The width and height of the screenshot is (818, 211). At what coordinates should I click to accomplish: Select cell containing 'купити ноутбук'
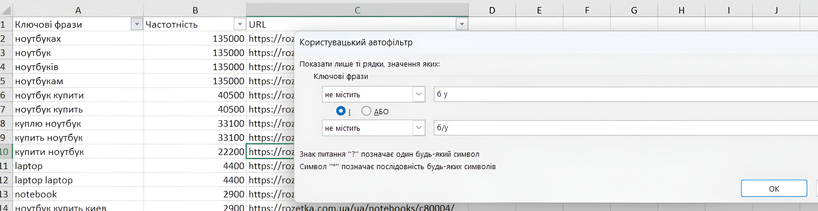pos(78,151)
